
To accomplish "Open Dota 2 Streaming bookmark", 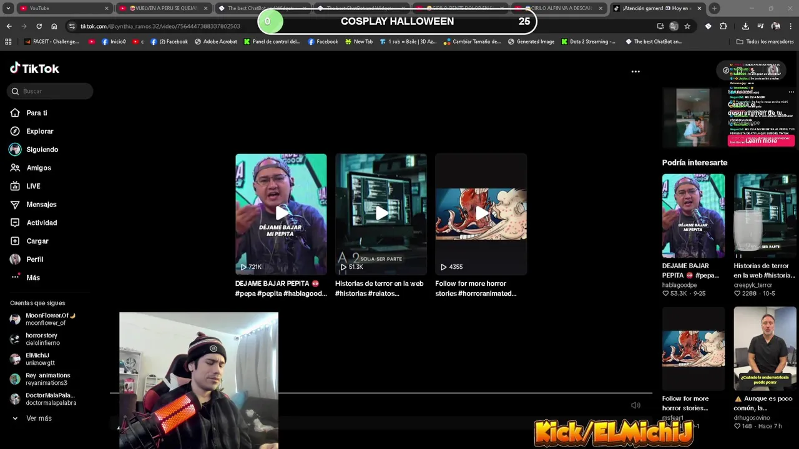I will tap(588, 42).
